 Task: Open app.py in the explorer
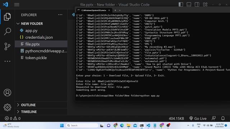[x=41, y=30]
